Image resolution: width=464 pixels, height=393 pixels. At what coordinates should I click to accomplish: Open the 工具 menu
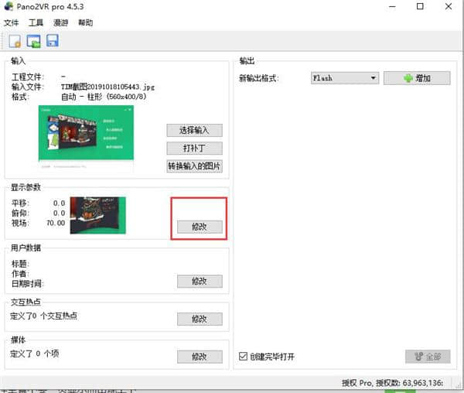coord(36,22)
